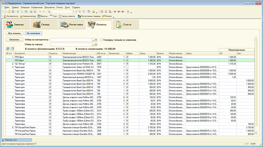Click the Save (floppy disk) toolbar icon
This screenshot has height=147, width=263.
(13, 12)
